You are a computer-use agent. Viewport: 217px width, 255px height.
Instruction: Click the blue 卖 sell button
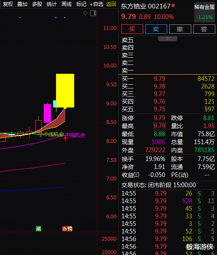point(156,29)
